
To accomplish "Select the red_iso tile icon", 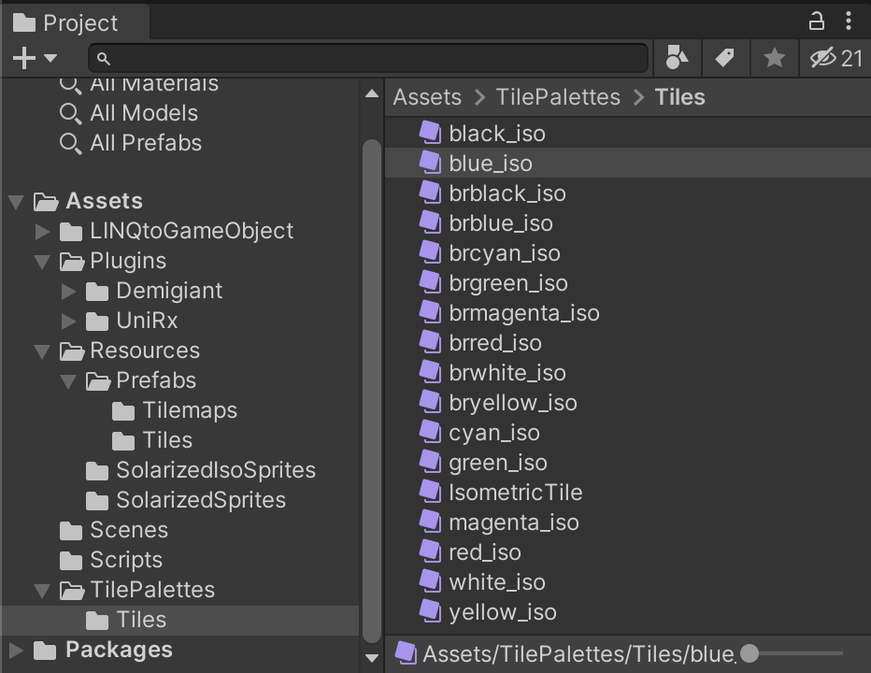I will coord(430,551).
